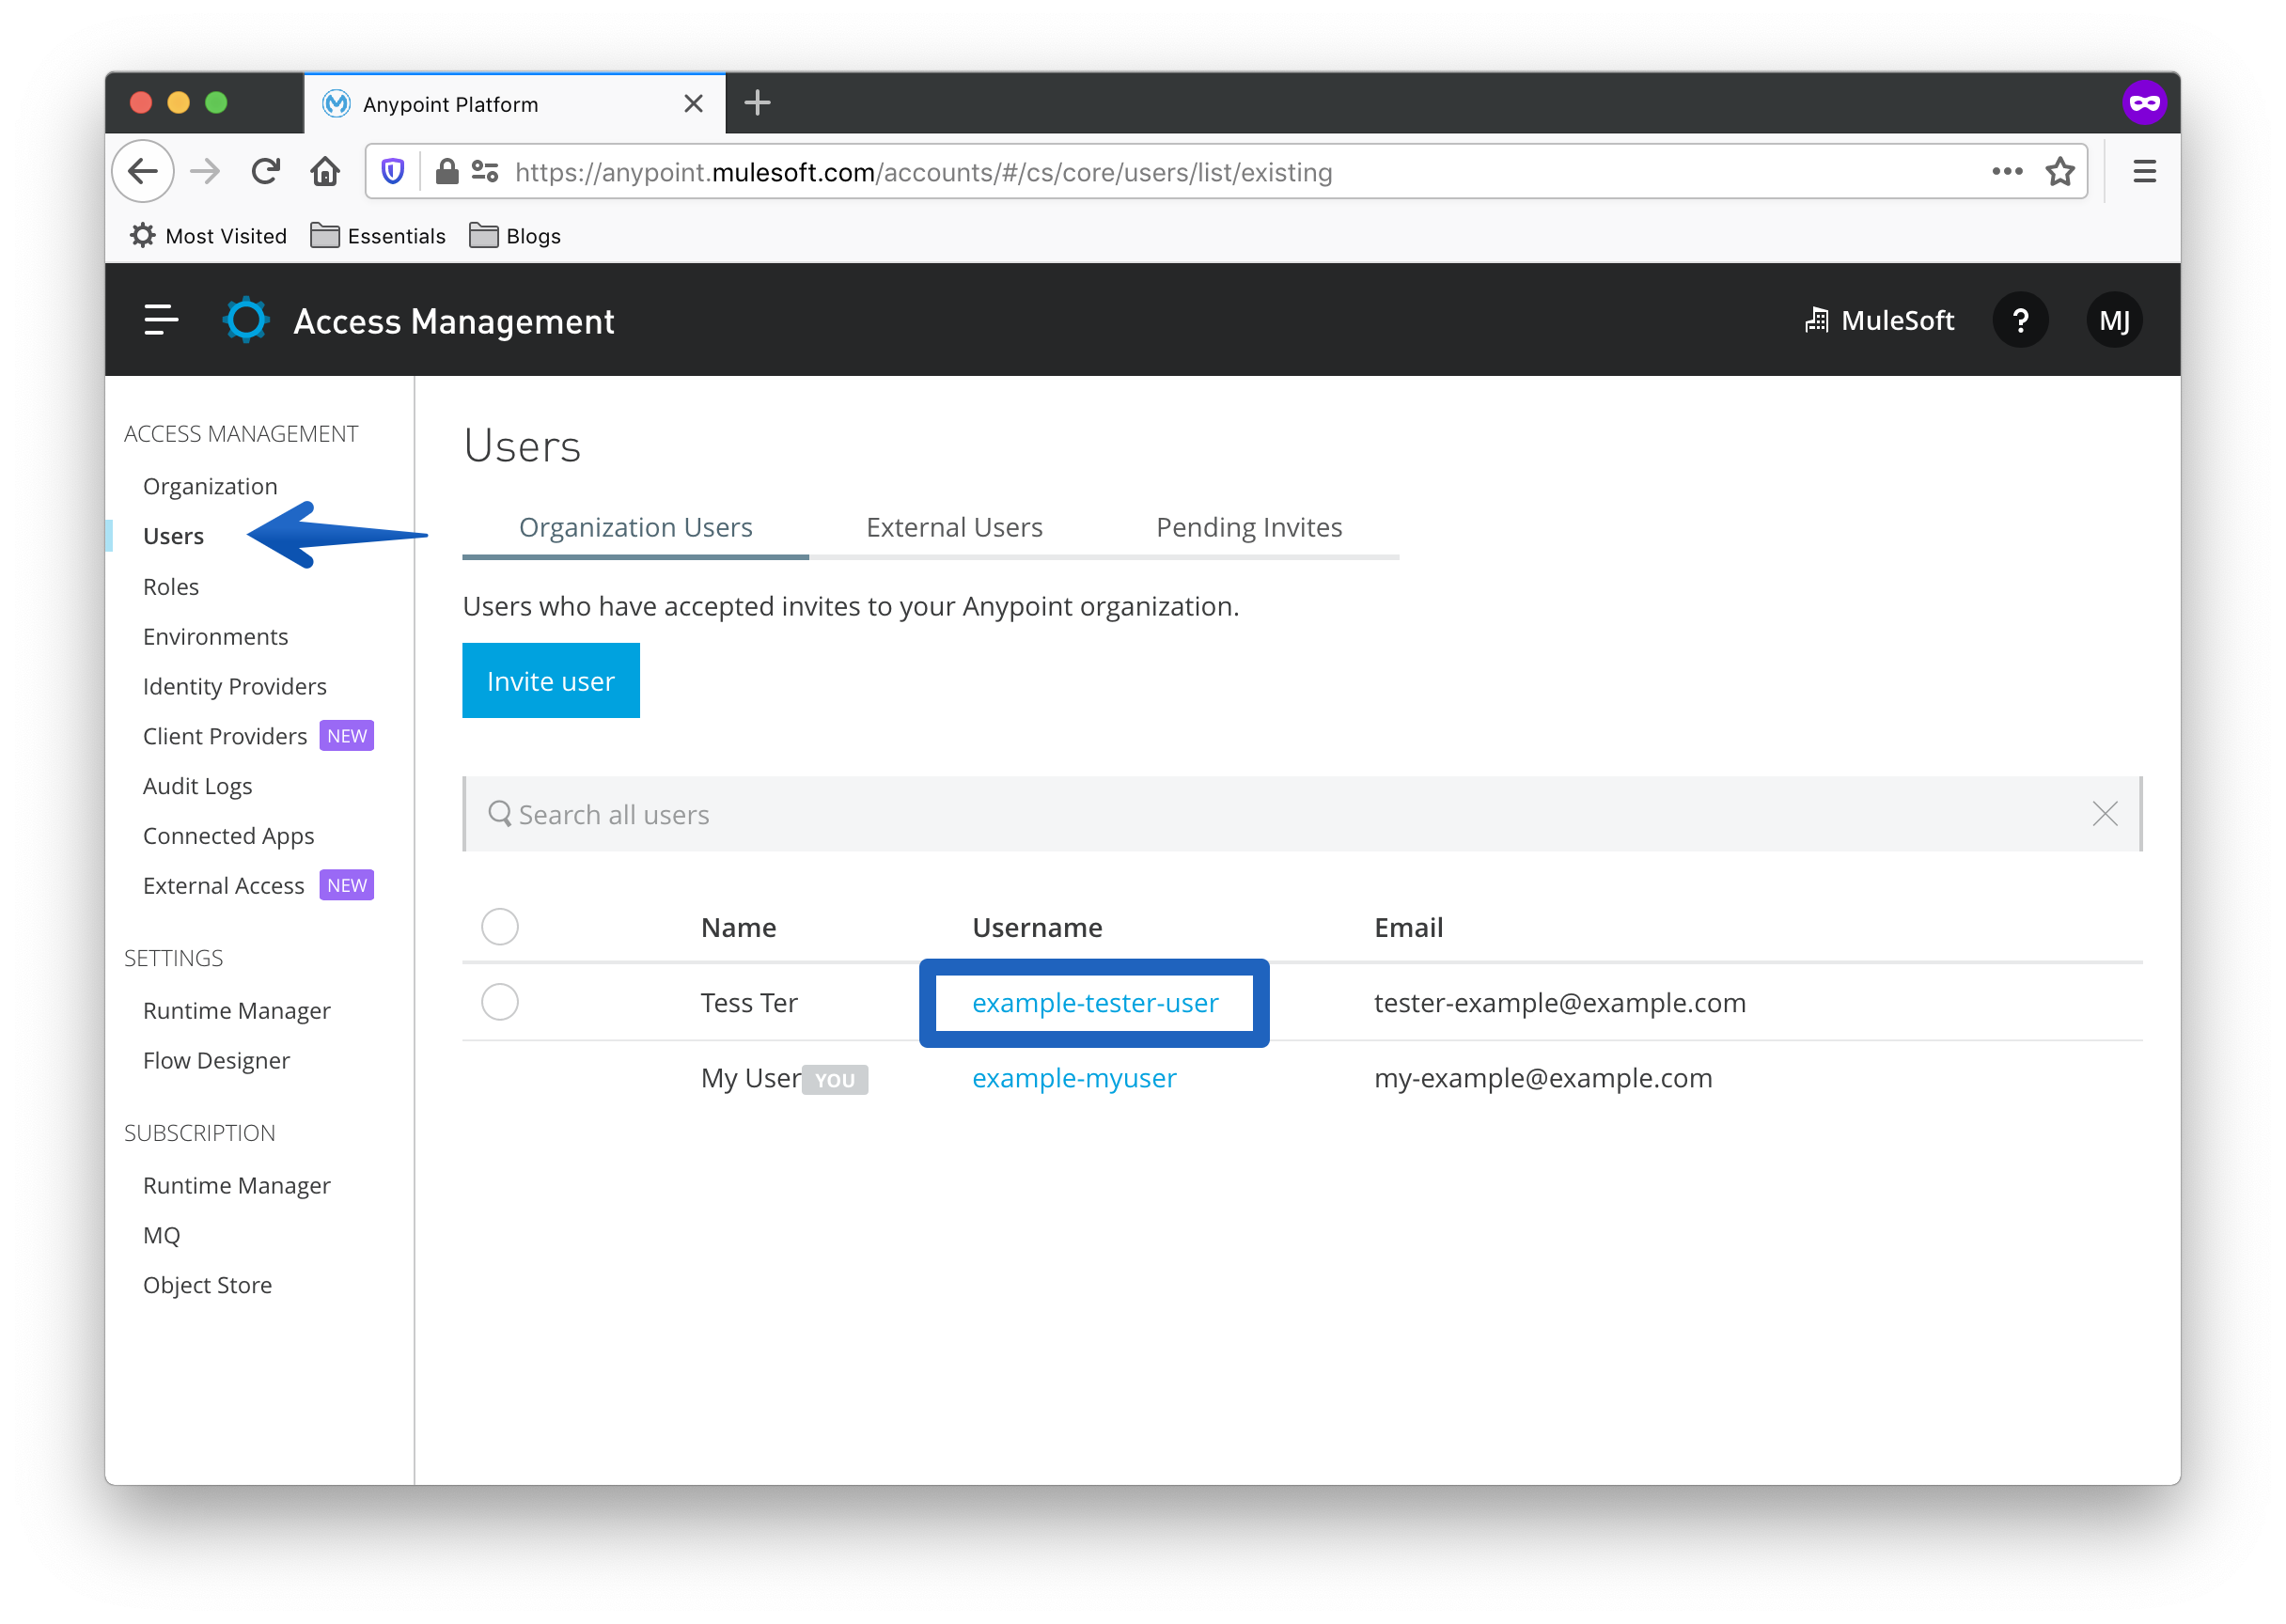The width and height of the screenshot is (2286, 1624).
Task: Click the my-example@example.com email cell
Action: click(x=1542, y=1078)
